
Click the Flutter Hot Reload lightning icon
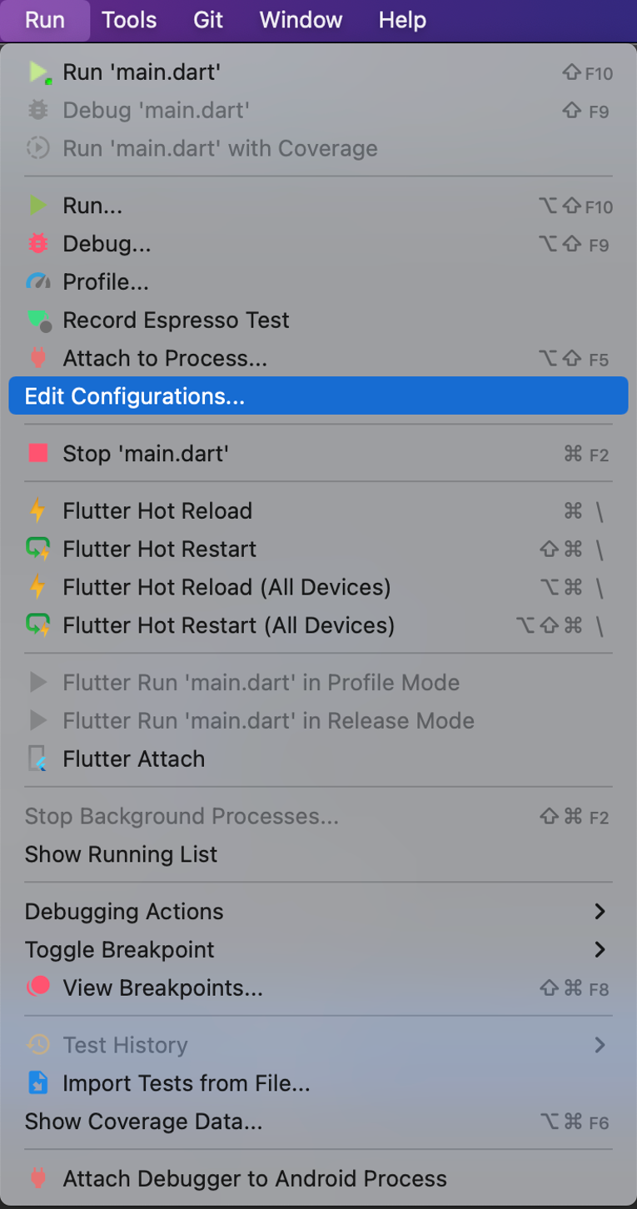tap(38, 510)
